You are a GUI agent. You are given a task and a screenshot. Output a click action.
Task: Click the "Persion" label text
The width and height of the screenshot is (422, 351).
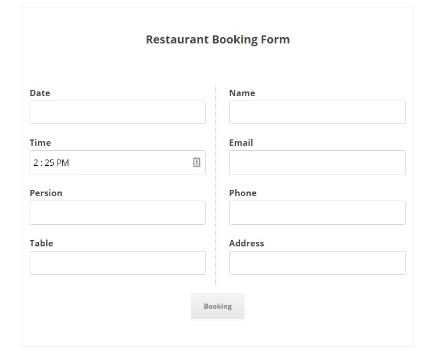tap(46, 193)
